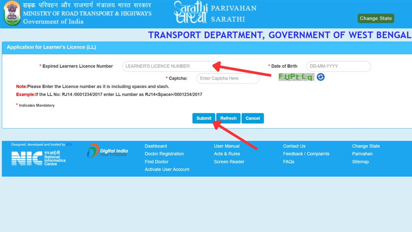Click the captcha refresh icon
The height and width of the screenshot is (232, 412).
tap(321, 77)
